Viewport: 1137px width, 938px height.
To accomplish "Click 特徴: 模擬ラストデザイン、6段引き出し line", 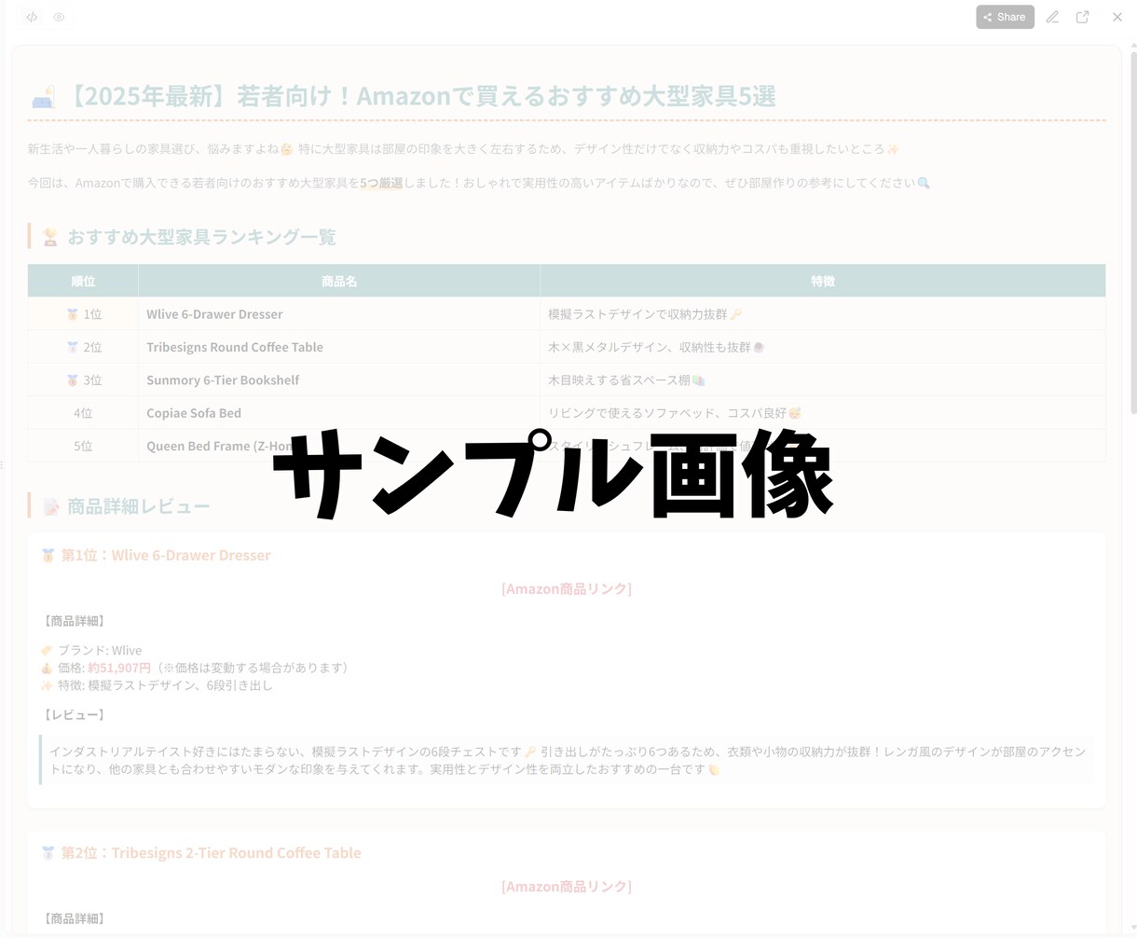I will (x=157, y=685).
